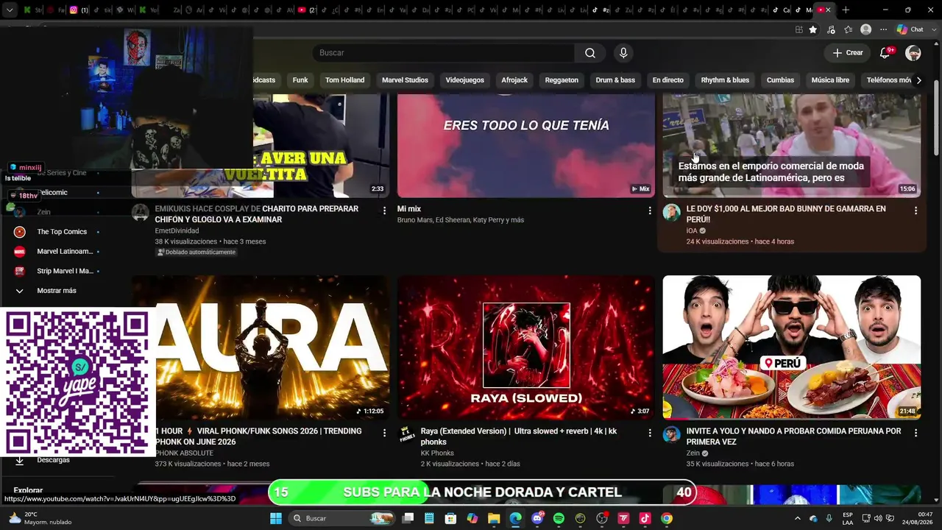Select the Funk category chip
The height and width of the screenshot is (530, 942).
[300, 80]
